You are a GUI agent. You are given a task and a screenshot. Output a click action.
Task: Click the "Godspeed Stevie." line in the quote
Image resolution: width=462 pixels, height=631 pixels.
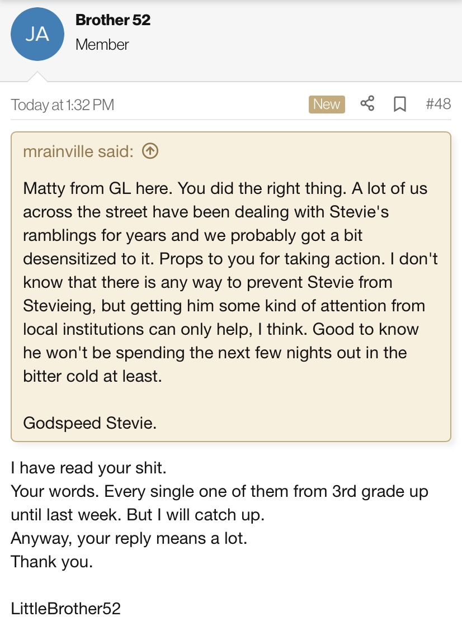[90, 423]
